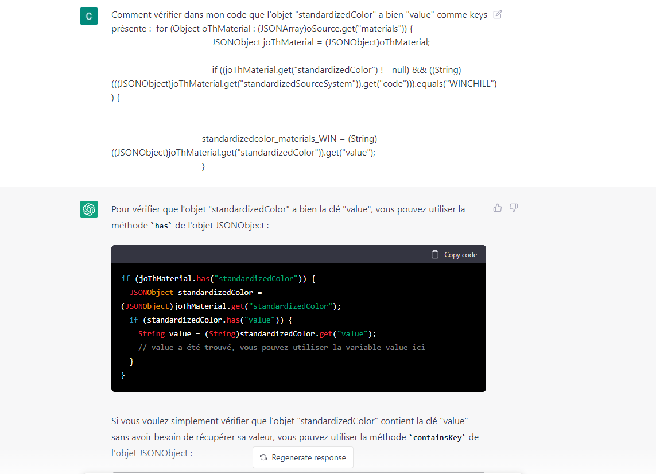The width and height of the screenshot is (656, 474).
Task: Click the text "l'objet JSONObject :" at the bottom
Action: coord(152,453)
